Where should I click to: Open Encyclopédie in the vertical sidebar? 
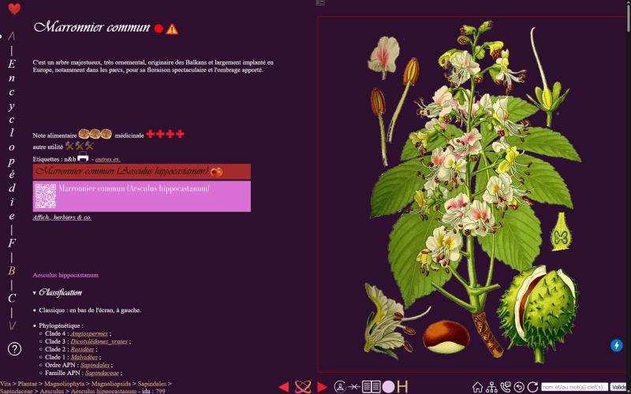[x=12, y=140]
